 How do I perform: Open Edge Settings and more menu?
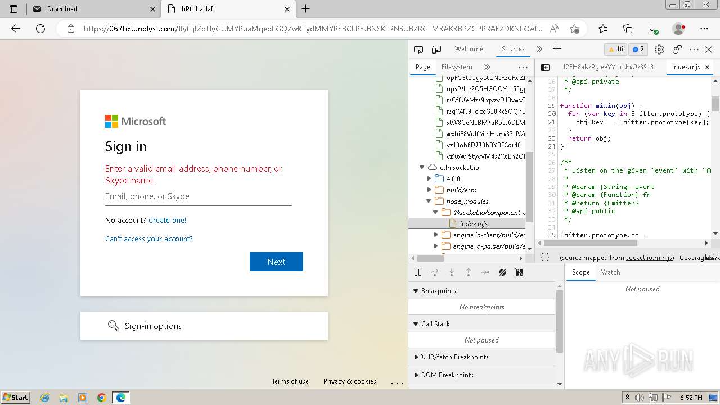704,29
